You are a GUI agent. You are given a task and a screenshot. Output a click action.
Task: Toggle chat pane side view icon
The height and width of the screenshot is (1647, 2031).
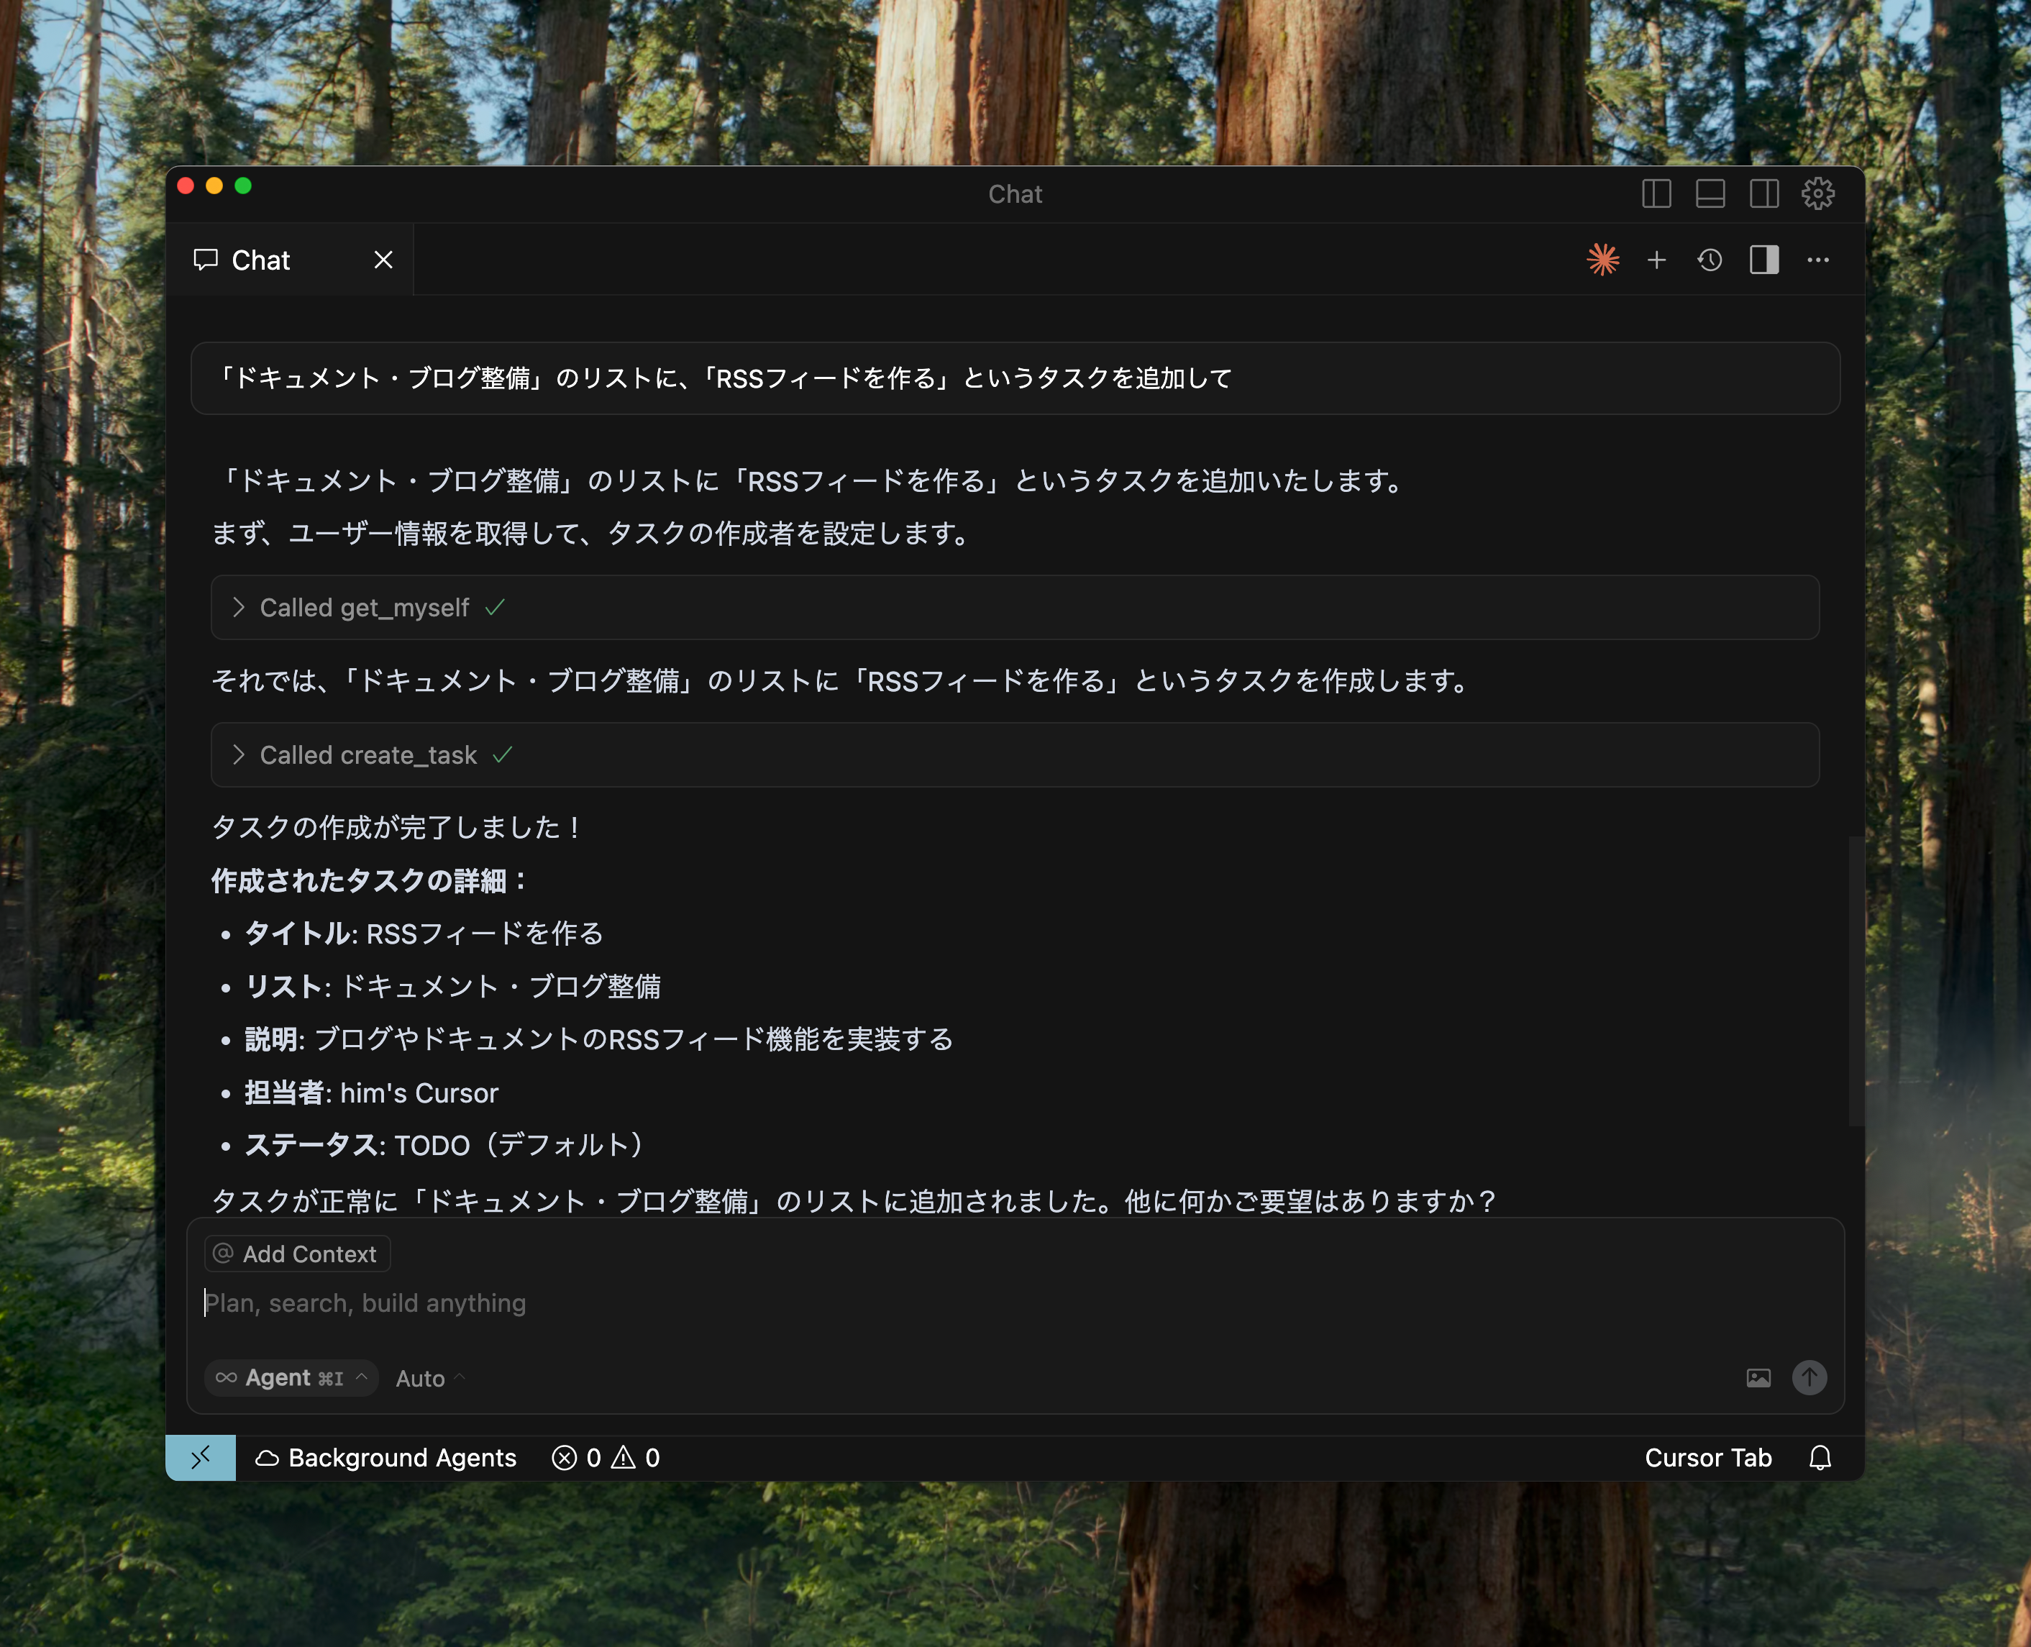point(1764,260)
